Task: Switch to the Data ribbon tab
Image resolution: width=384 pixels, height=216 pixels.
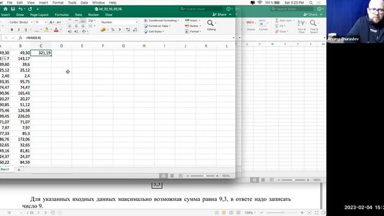Action: coord(79,15)
